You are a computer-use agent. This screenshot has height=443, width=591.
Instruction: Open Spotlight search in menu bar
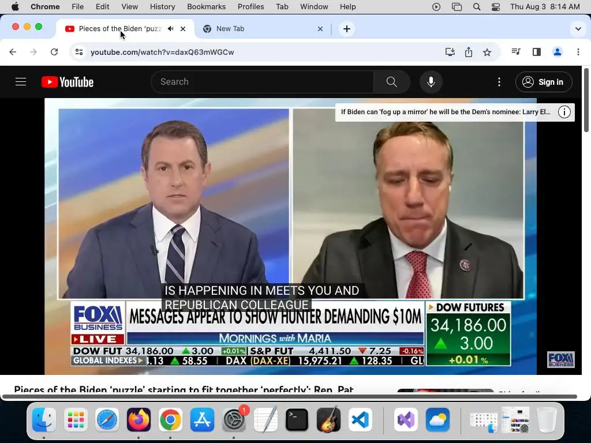pos(476,7)
